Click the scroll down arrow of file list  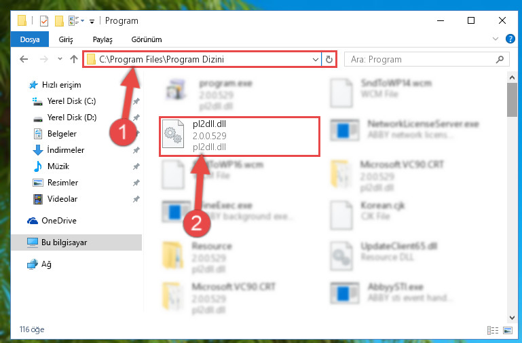tap(512, 318)
